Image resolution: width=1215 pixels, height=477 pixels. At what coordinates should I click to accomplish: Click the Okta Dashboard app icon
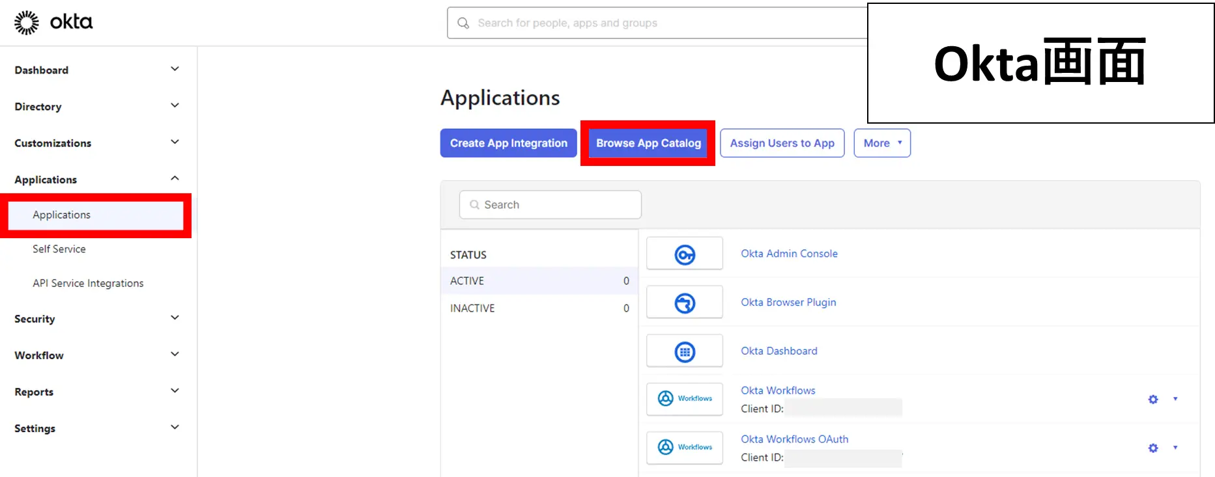click(685, 351)
